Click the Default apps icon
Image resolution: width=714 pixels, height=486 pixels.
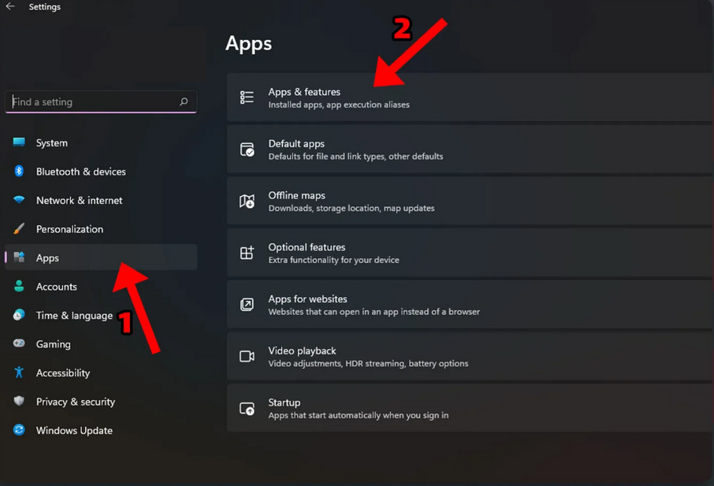coord(247,150)
